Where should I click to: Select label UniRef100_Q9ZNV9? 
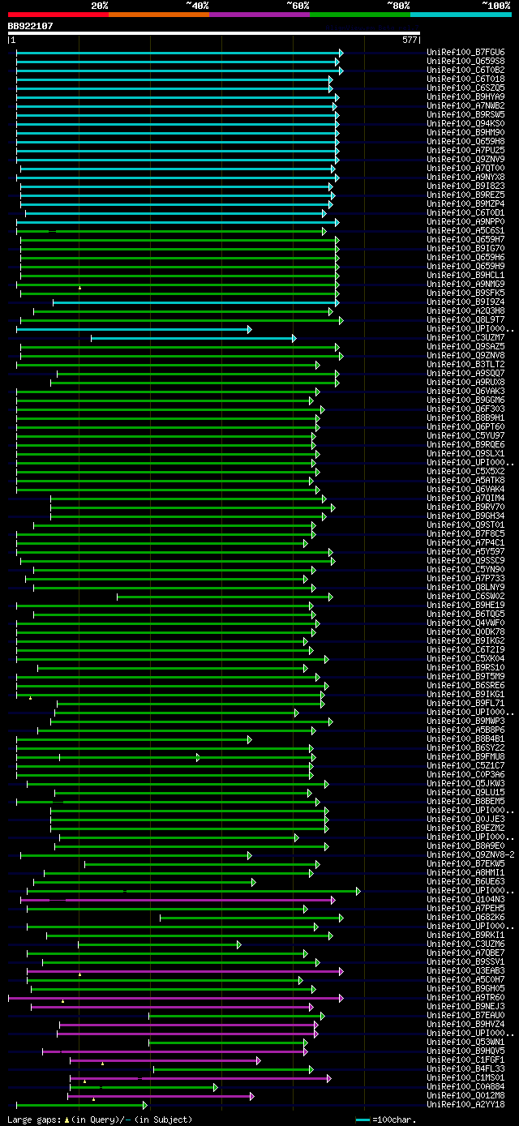click(x=465, y=160)
